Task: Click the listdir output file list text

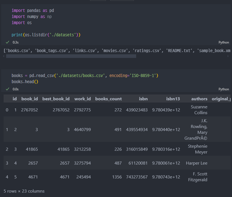Action: [117, 51]
